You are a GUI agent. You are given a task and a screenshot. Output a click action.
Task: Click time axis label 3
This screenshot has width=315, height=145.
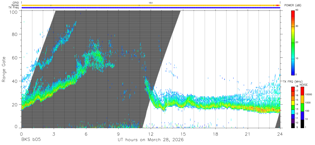54,134
